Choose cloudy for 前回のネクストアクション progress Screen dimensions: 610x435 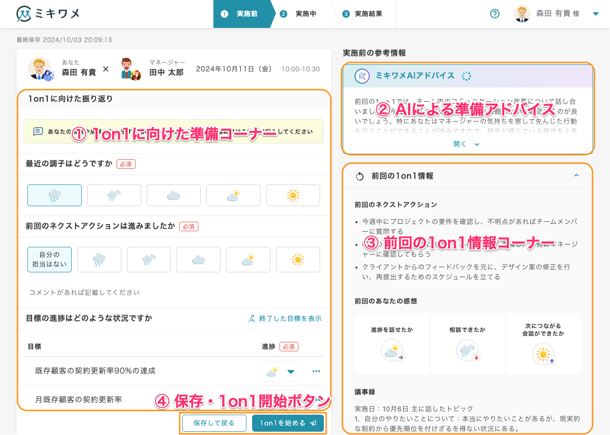tap(198, 260)
